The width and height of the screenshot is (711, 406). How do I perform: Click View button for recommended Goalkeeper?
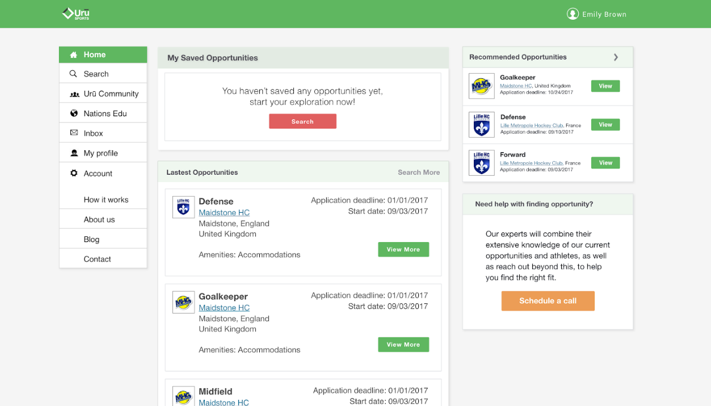(x=605, y=86)
